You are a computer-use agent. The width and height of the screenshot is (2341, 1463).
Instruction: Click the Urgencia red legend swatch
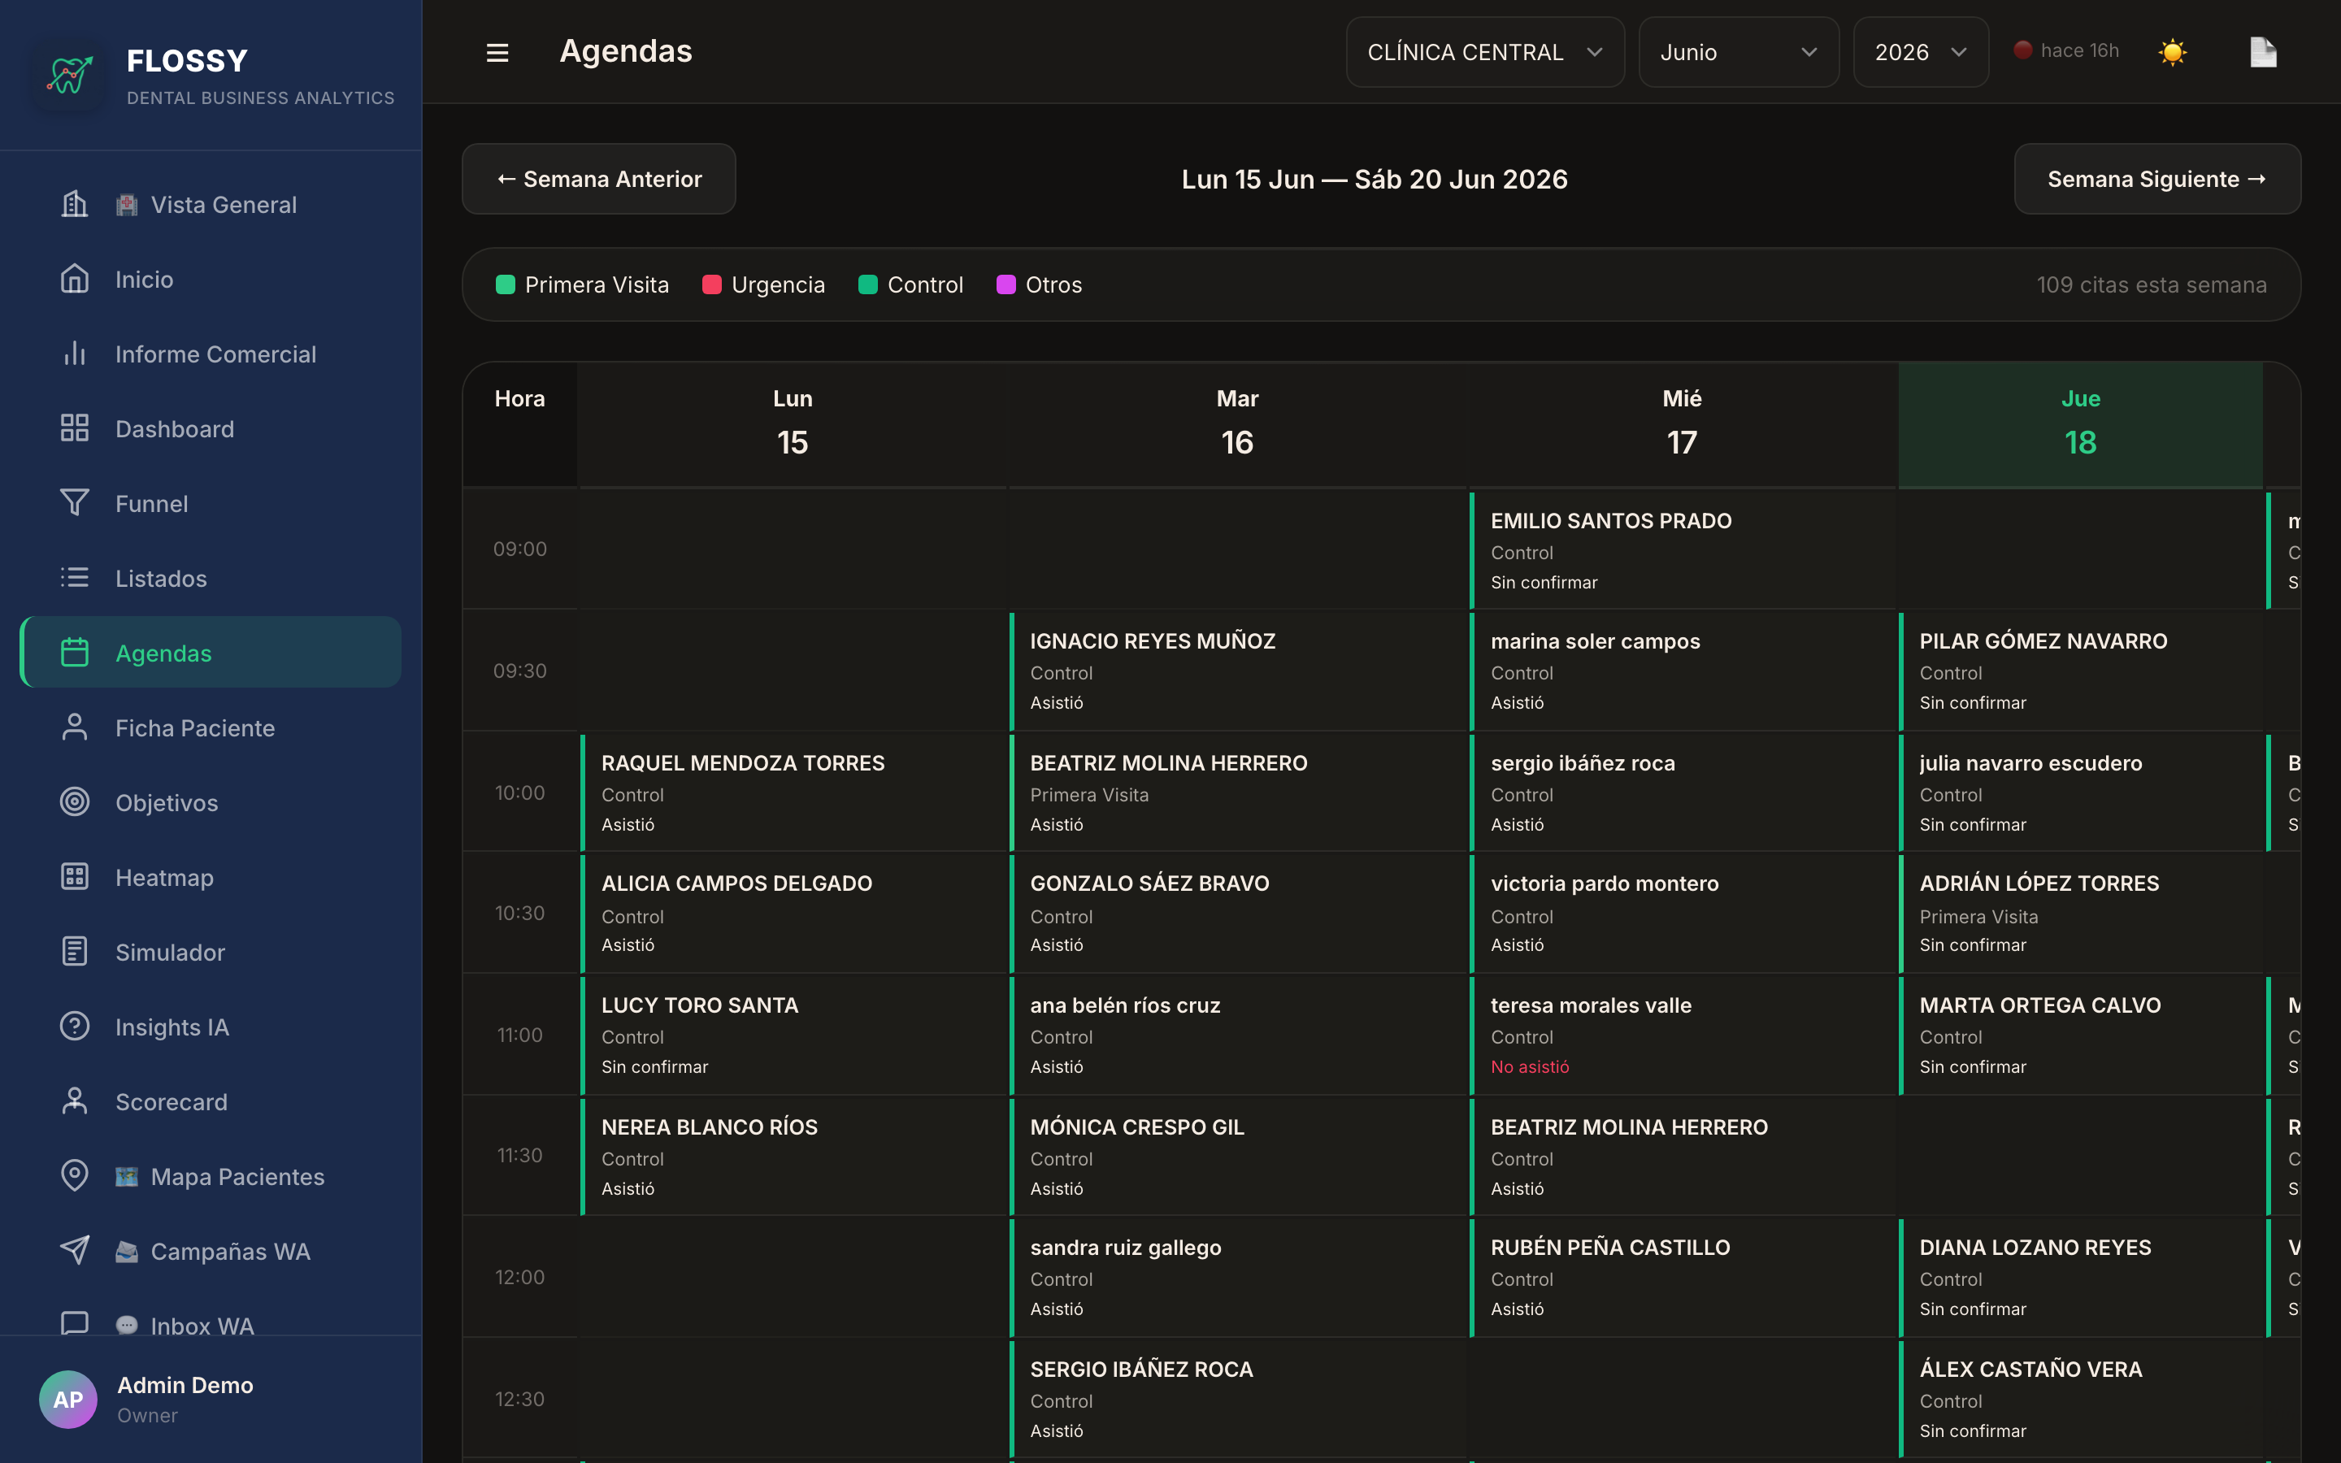click(712, 284)
